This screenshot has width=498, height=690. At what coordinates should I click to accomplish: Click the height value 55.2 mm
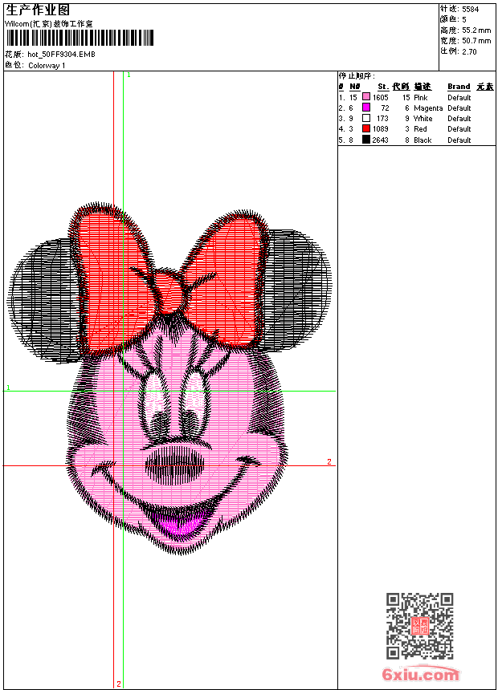[x=476, y=30]
